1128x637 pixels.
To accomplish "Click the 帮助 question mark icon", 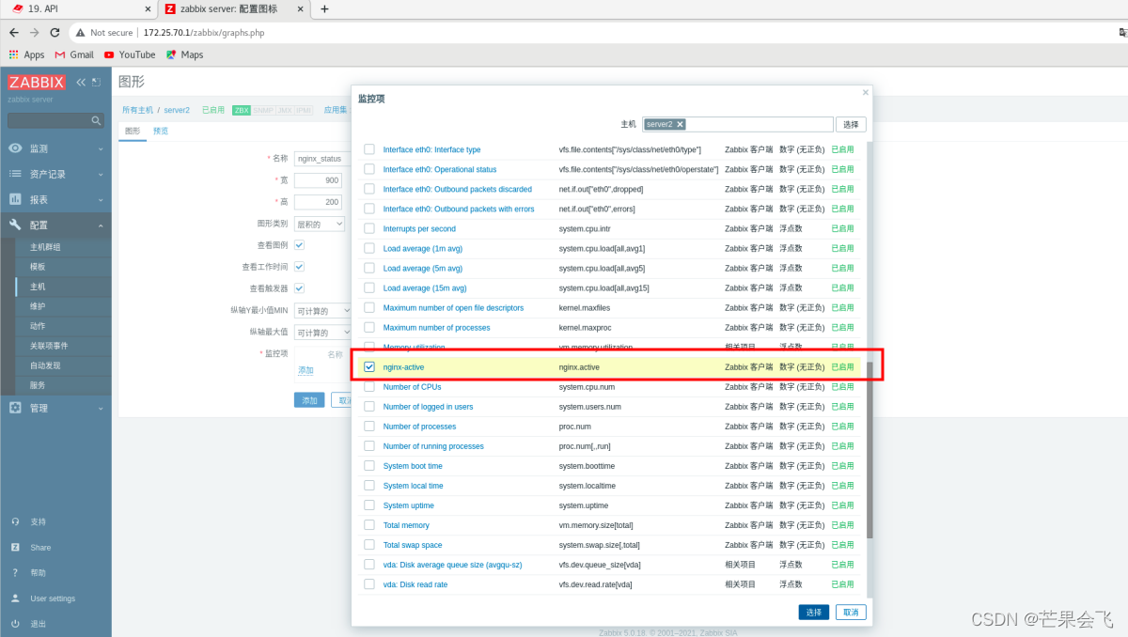I will 15,572.
